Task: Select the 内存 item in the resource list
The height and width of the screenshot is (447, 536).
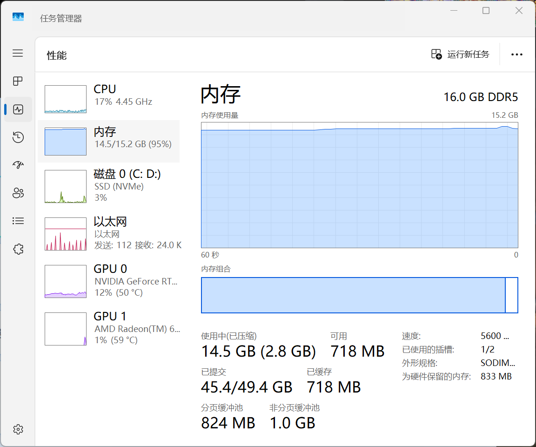Action: [x=109, y=141]
